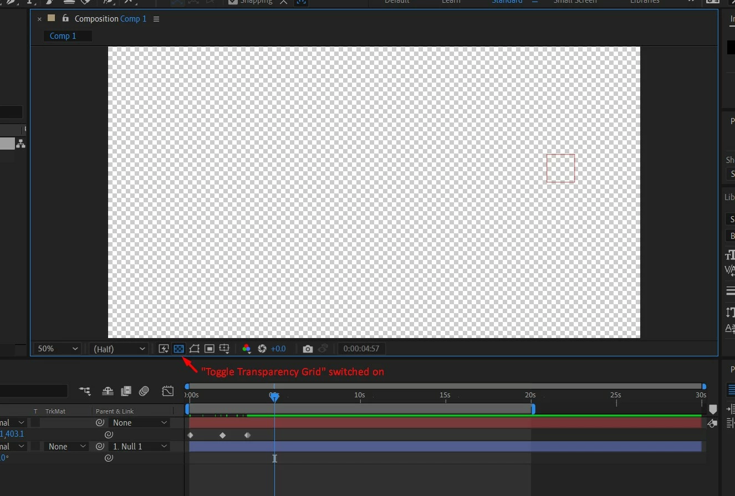Click the +0.0 exposure value

(x=278, y=349)
